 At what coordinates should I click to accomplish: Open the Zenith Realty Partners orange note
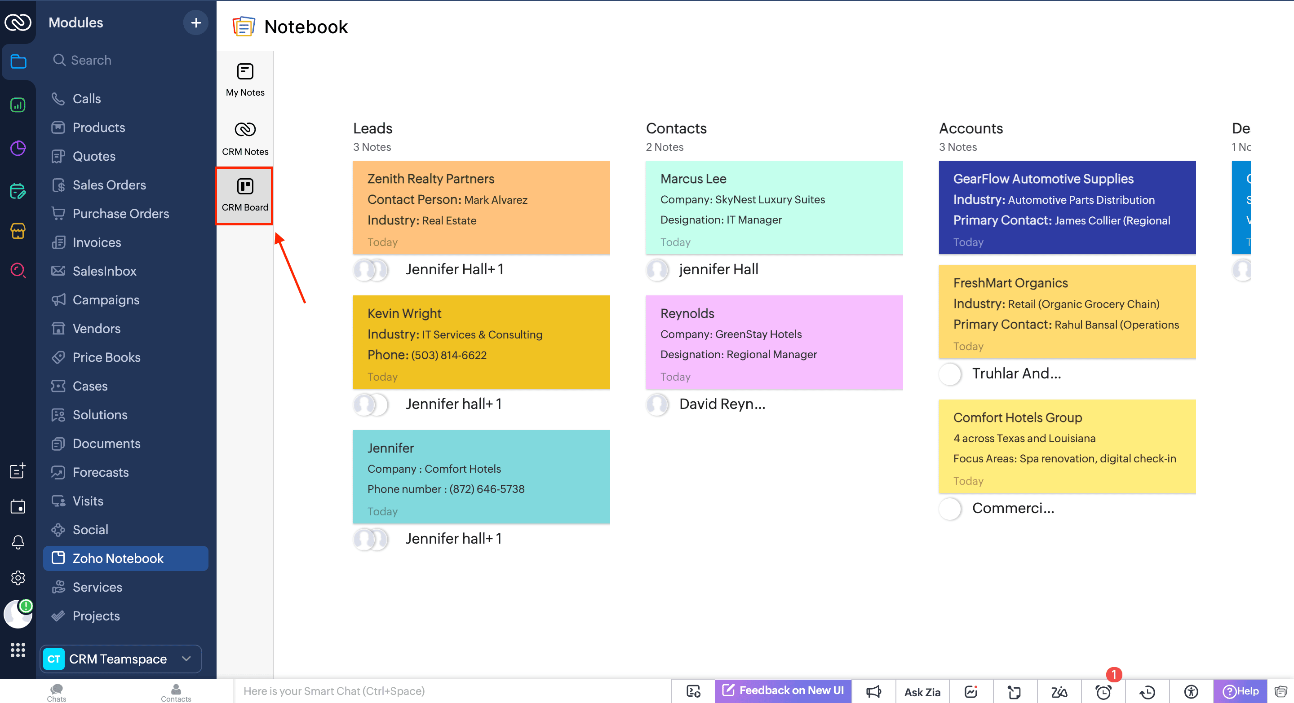pyautogui.click(x=481, y=207)
